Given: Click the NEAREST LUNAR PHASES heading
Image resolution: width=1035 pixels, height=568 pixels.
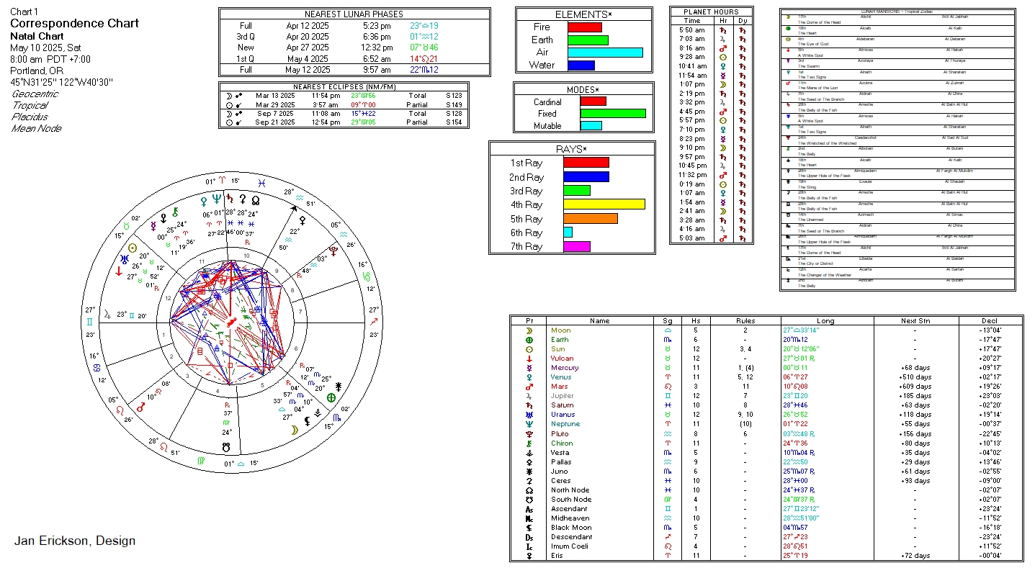Looking at the screenshot, I should pyautogui.click(x=354, y=14).
